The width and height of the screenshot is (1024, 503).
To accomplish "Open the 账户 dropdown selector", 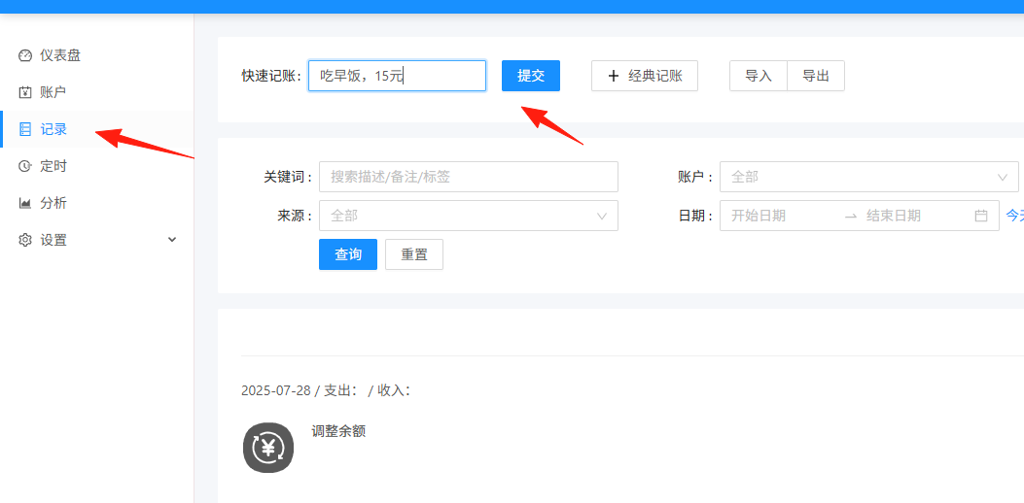I will pyautogui.click(x=869, y=177).
